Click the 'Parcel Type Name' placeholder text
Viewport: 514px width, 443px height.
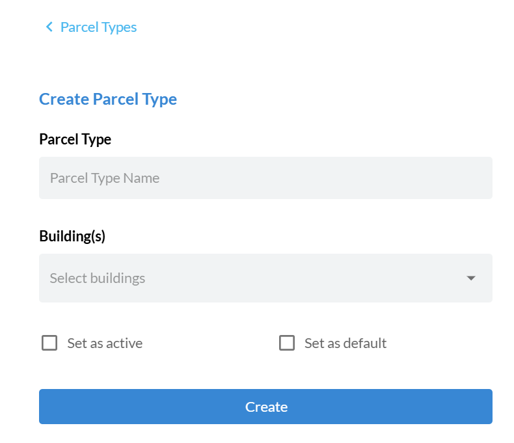105,178
